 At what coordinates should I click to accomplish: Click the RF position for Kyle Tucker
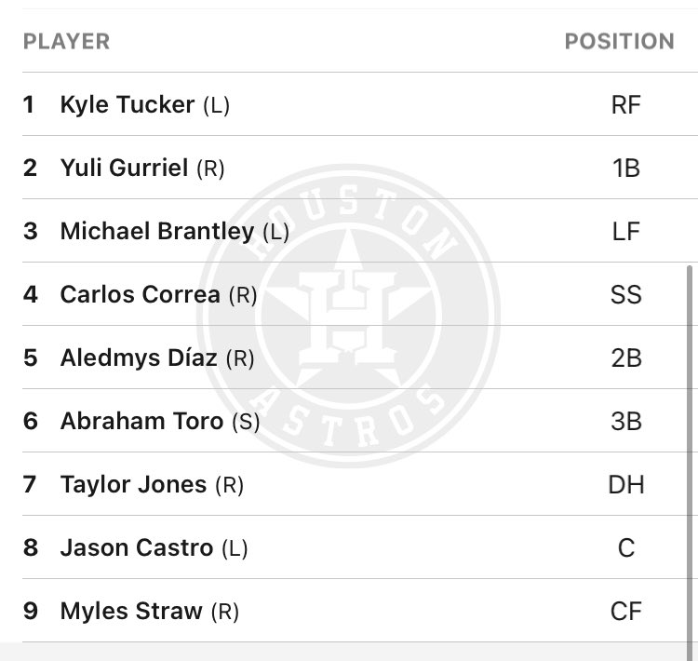pos(626,104)
